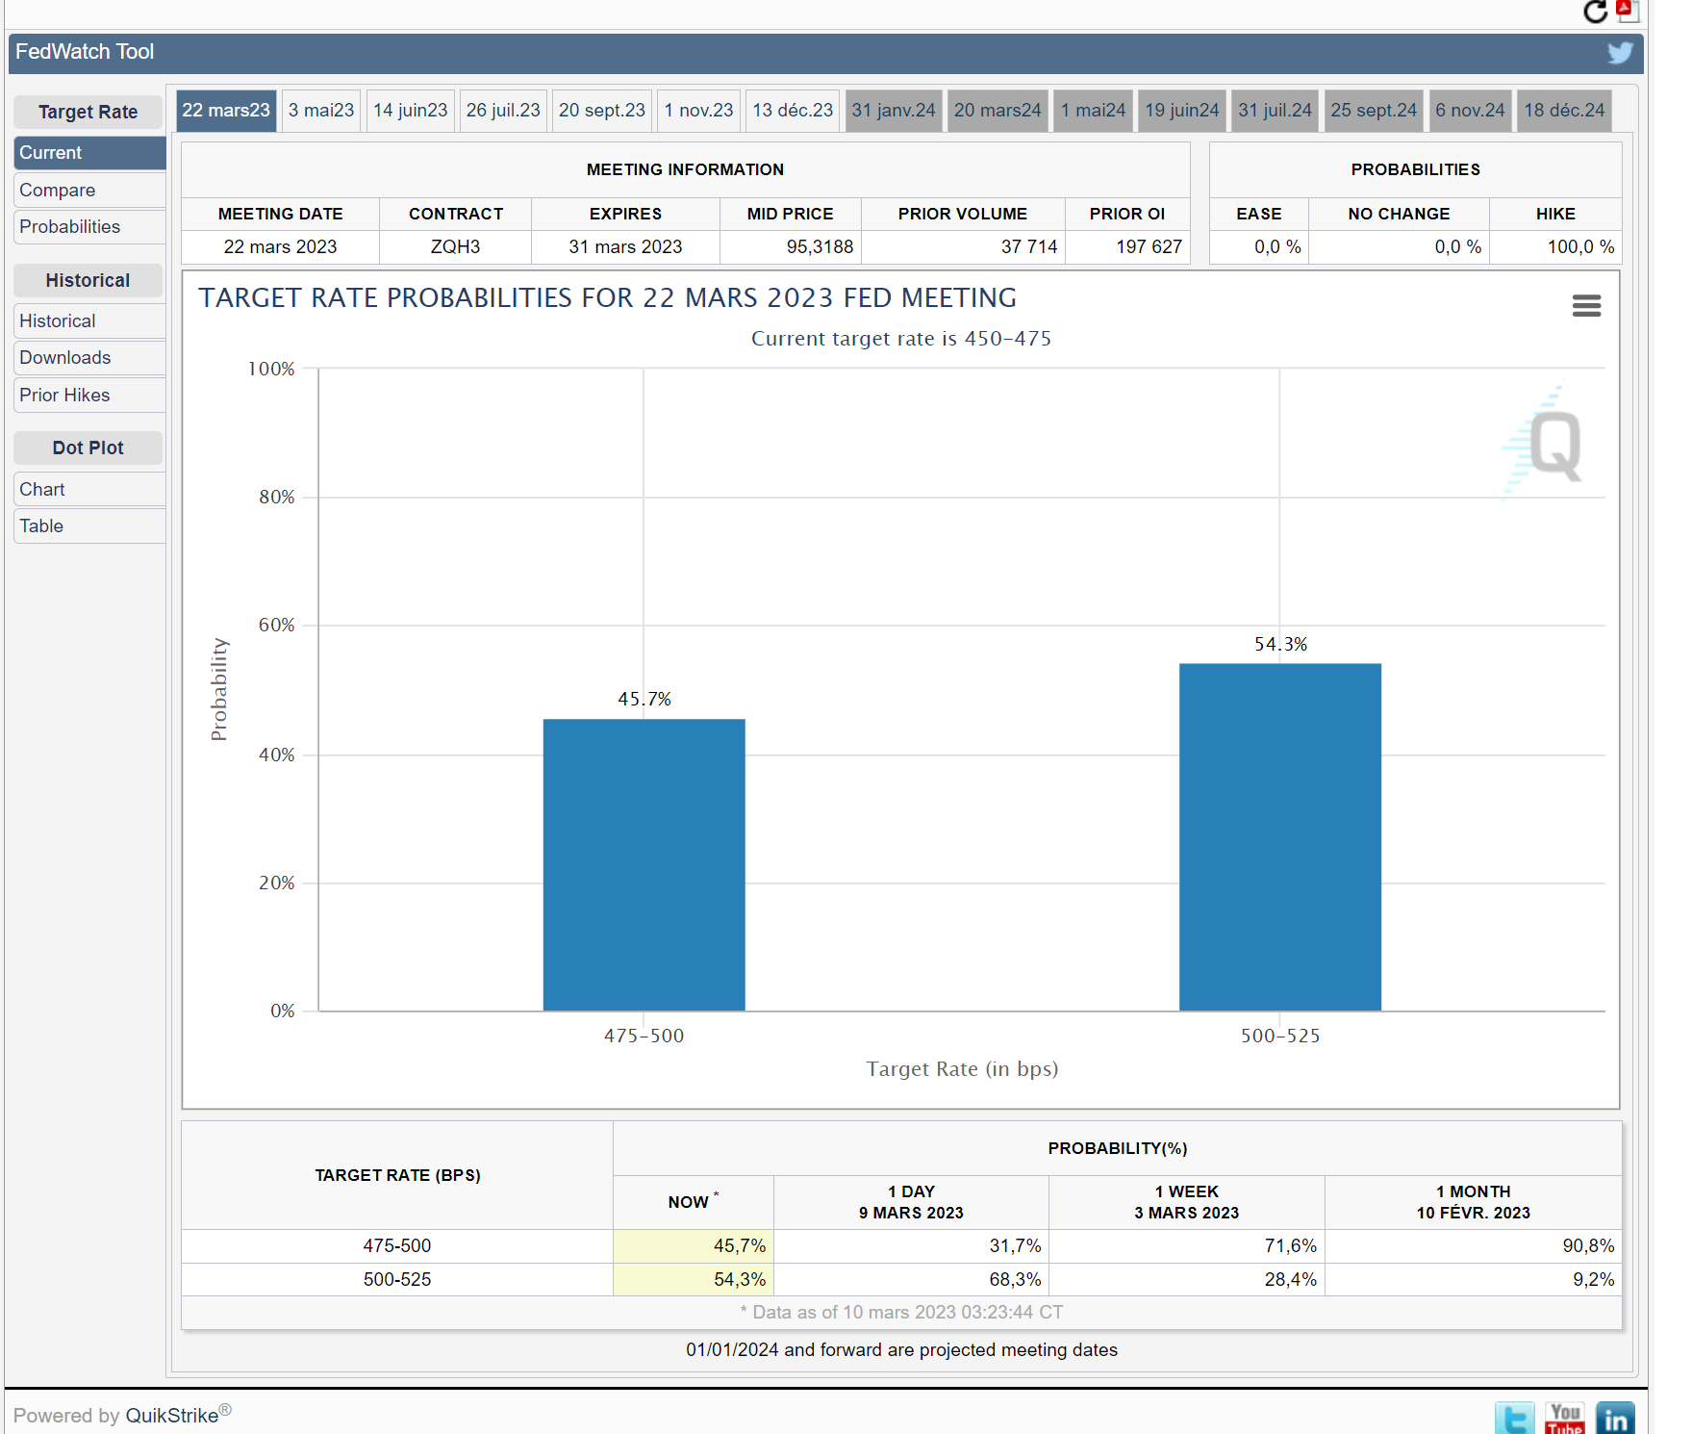The width and height of the screenshot is (1692, 1434).
Task: Click the 500-525 chart bar
Action: (1280, 836)
